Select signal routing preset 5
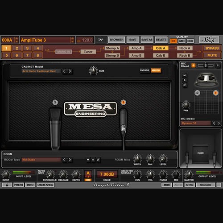Screen dimensions: 223x223 coord(6,55)
